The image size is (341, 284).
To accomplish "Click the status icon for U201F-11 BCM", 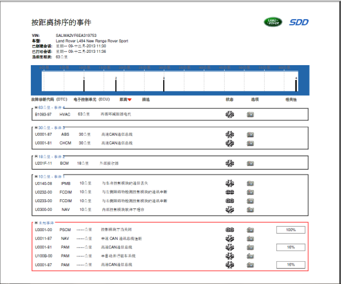I will [230, 164].
